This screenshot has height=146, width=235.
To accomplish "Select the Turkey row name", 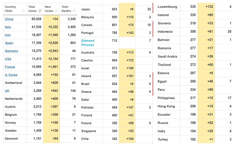I will tap(163, 139).
